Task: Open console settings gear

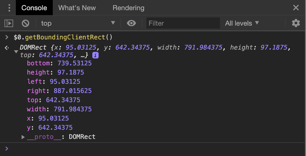Action: (x=296, y=23)
